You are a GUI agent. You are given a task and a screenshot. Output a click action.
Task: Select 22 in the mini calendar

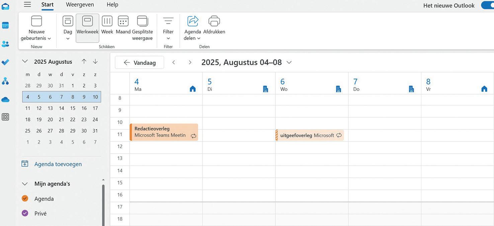click(73, 119)
